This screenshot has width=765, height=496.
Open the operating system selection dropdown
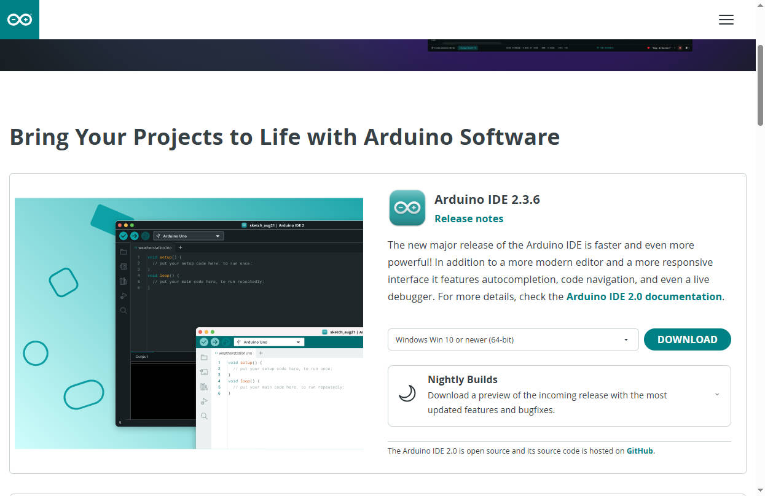tap(513, 339)
